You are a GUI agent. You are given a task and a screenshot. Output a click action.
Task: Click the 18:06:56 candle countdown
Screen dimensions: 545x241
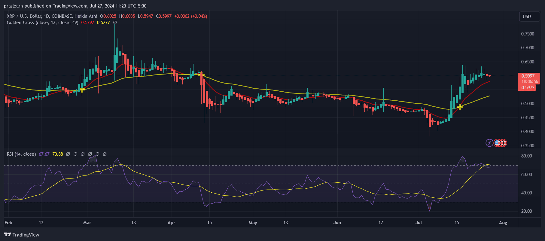[530, 81]
